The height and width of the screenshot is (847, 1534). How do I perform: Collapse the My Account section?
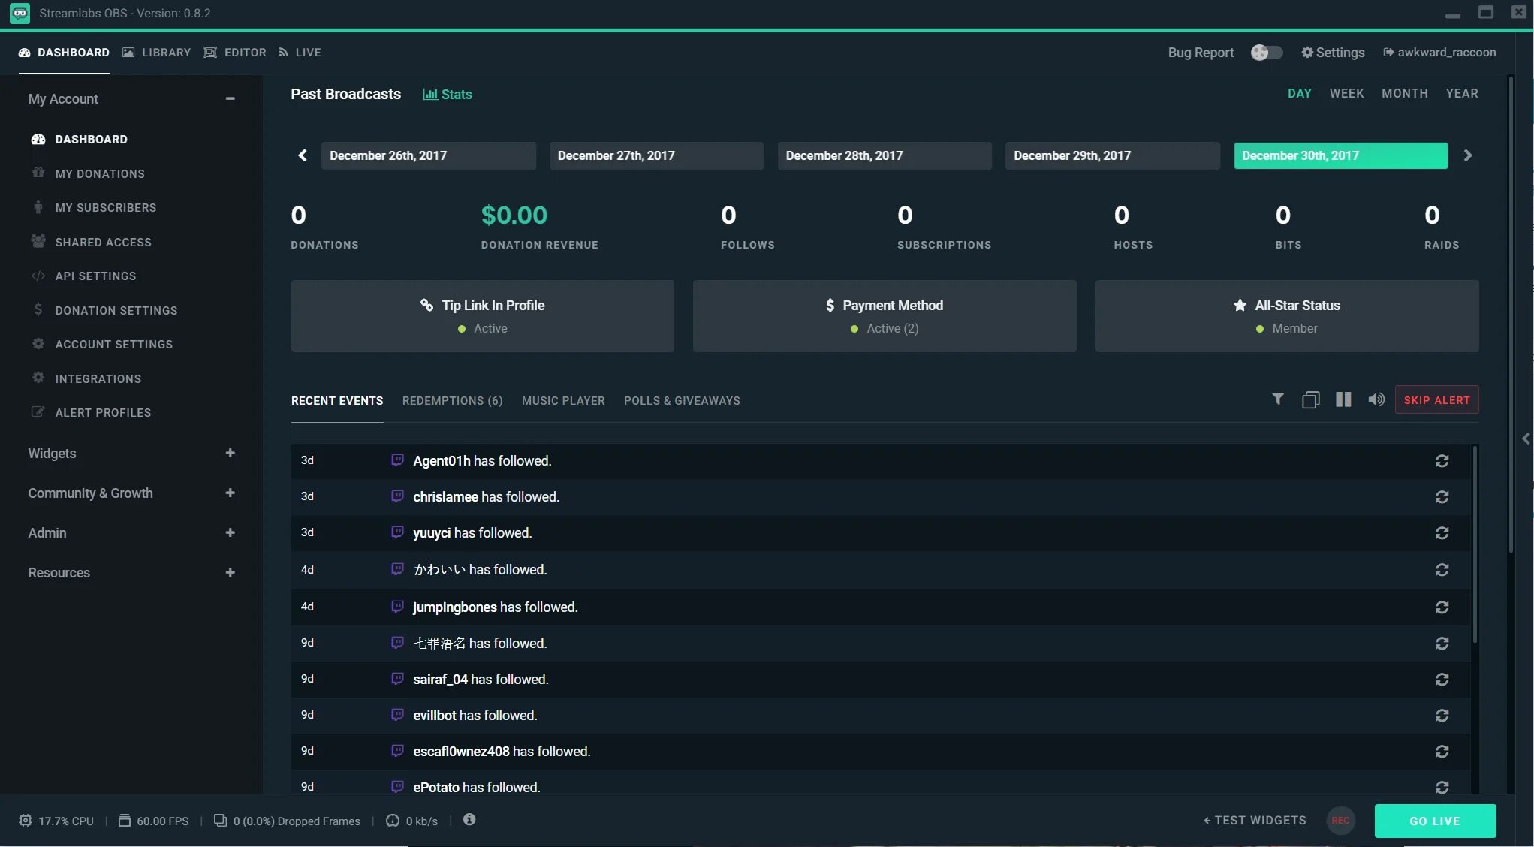click(x=230, y=99)
